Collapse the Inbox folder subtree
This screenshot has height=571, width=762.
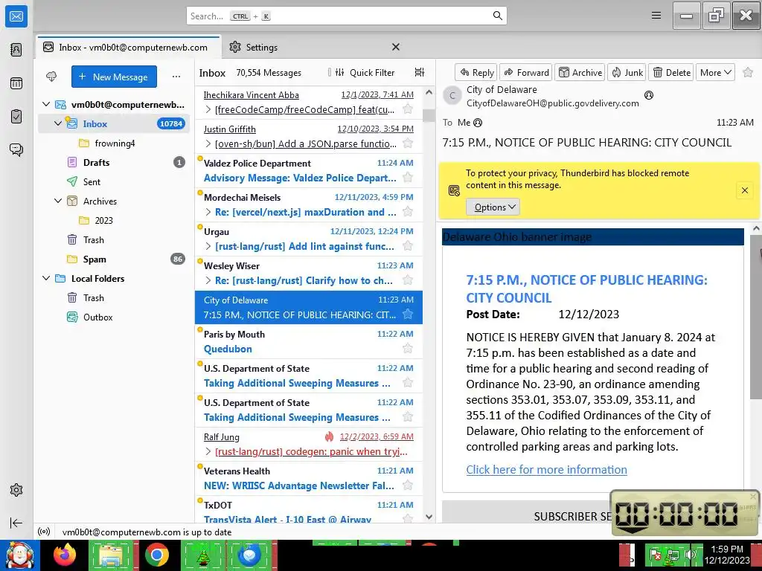[58, 123]
